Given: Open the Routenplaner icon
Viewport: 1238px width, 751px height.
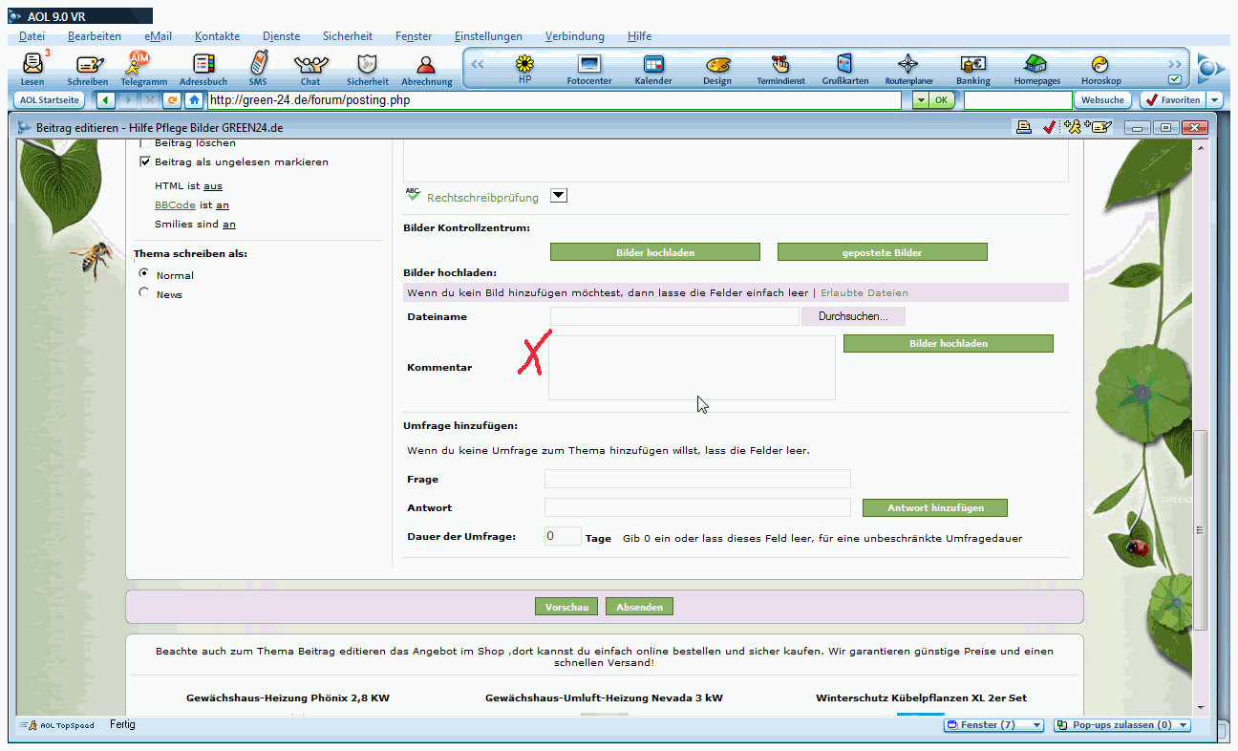Looking at the screenshot, I should 907,67.
